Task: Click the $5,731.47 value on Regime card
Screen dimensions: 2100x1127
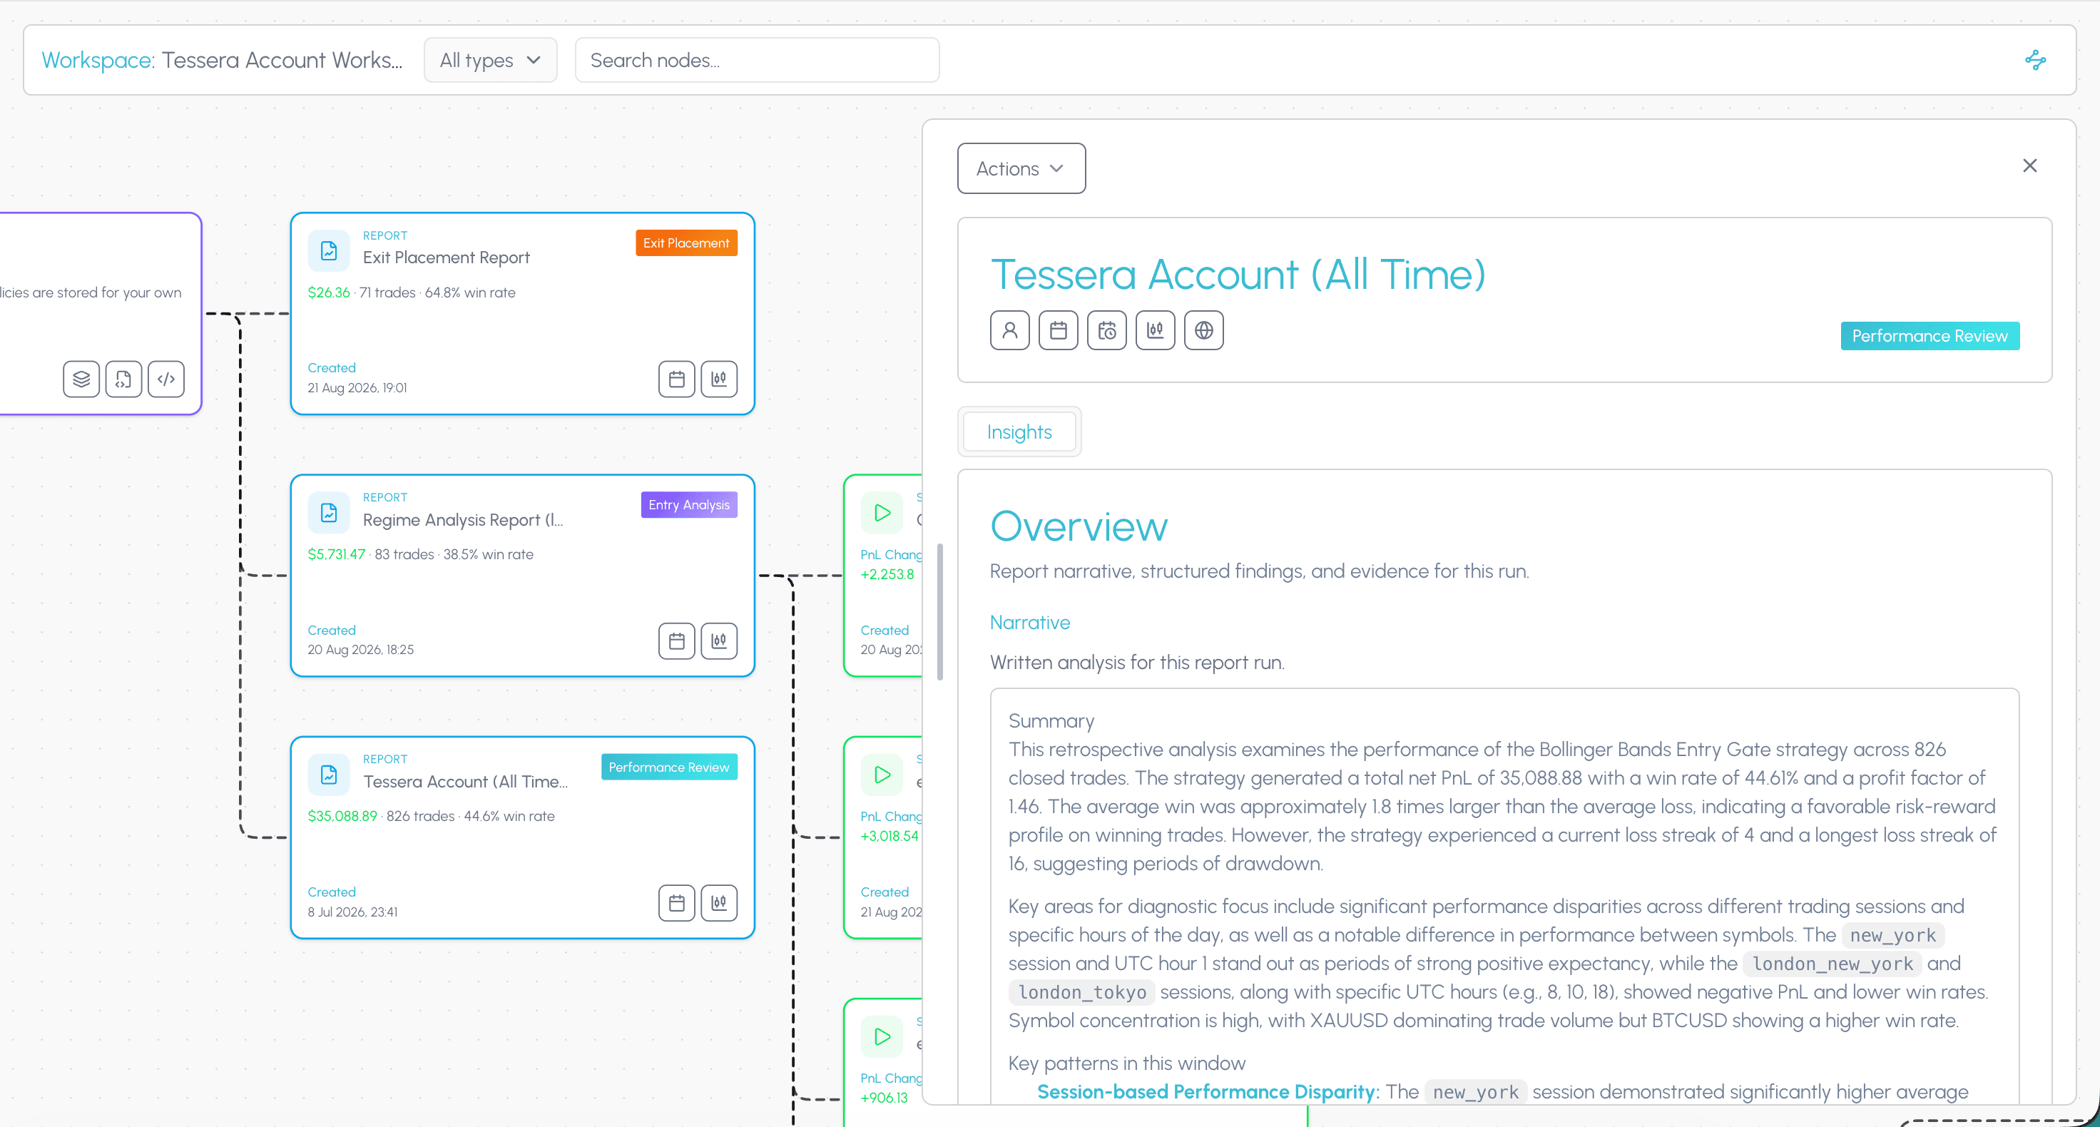Action: point(337,554)
